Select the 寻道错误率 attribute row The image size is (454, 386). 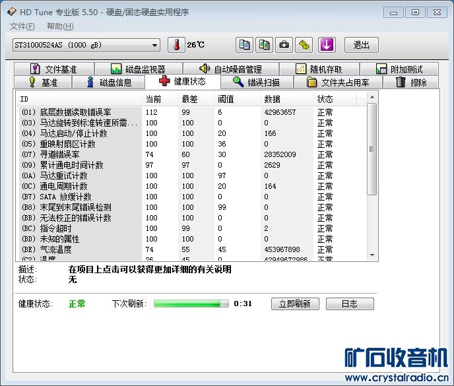point(193,154)
